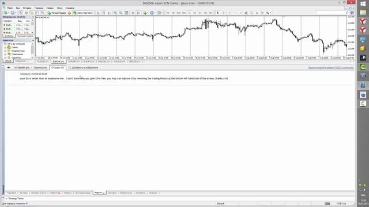Open the indicators list dropdown
This screenshot has height=207, width=369.
click(145, 13)
